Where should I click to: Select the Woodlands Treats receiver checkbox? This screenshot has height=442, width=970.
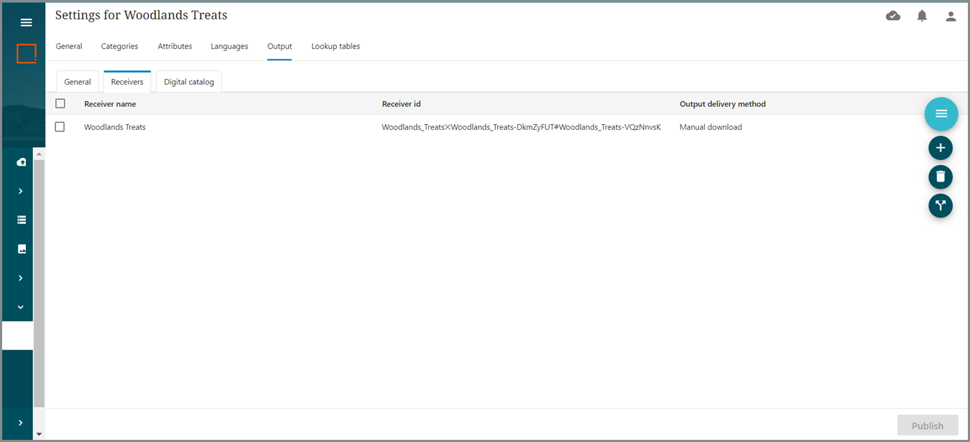[60, 127]
